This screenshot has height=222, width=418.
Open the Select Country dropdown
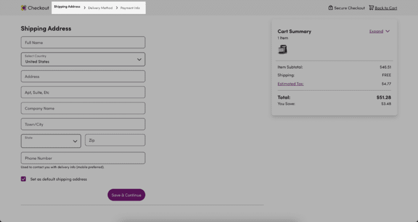(x=83, y=59)
